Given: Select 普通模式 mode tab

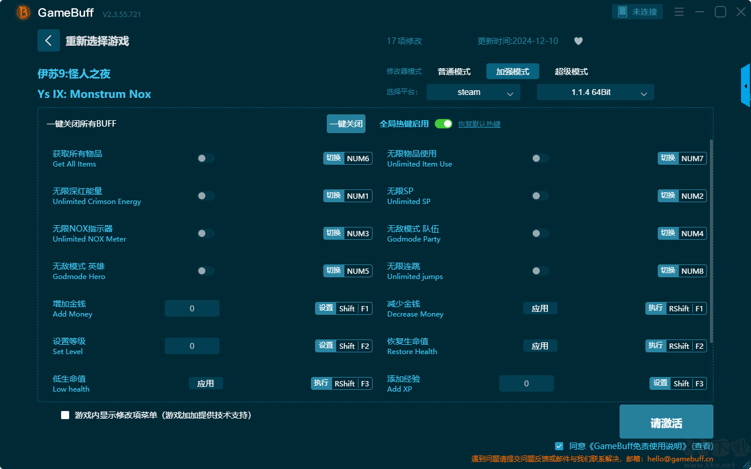Looking at the screenshot, I should 454,72.
